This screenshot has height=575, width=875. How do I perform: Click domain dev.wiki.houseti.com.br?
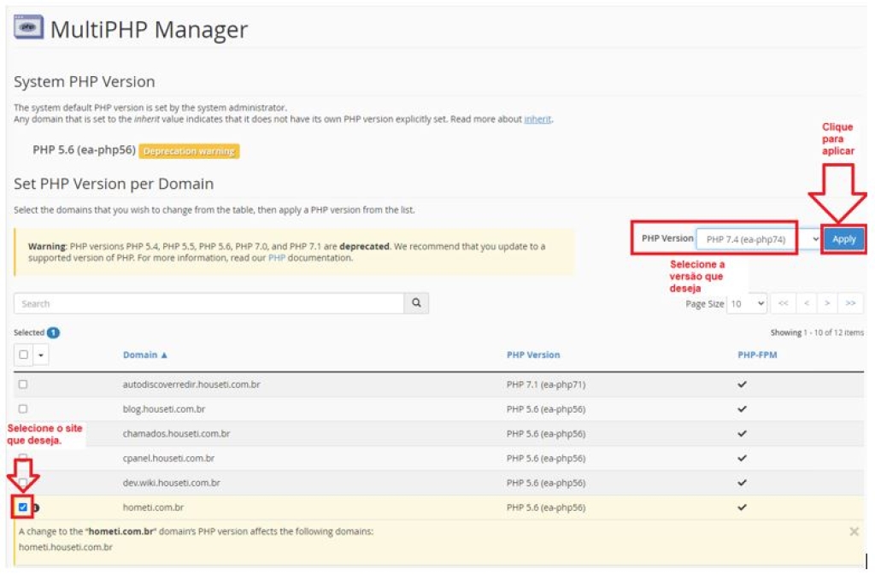(x=171, y=483)
